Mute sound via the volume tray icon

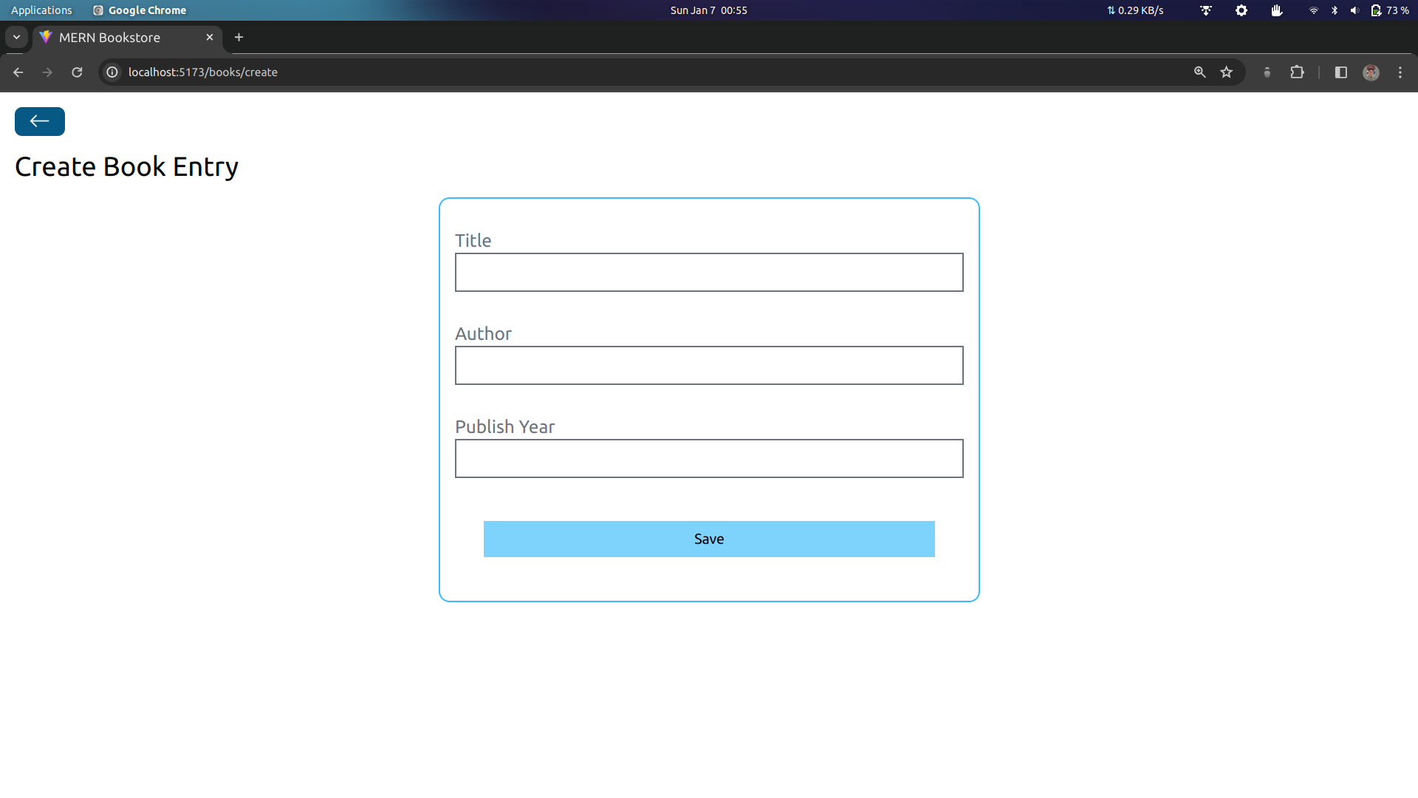[x=1354, y=10]
